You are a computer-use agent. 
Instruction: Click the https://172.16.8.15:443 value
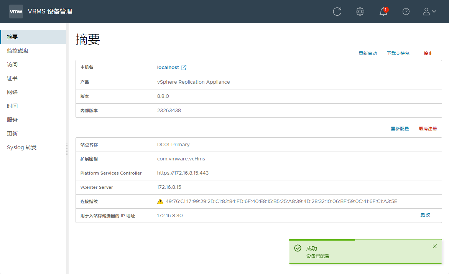[183, 173]
